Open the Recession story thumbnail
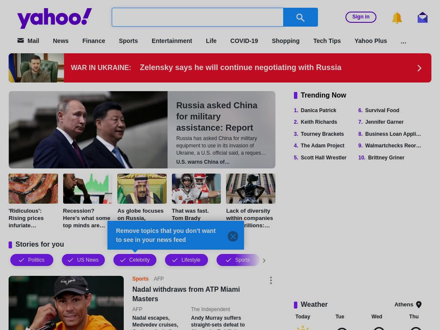 click(88, 189)
